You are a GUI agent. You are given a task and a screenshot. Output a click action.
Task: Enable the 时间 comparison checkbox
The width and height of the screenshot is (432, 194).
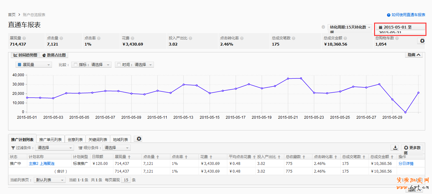(x=118, y=65)
